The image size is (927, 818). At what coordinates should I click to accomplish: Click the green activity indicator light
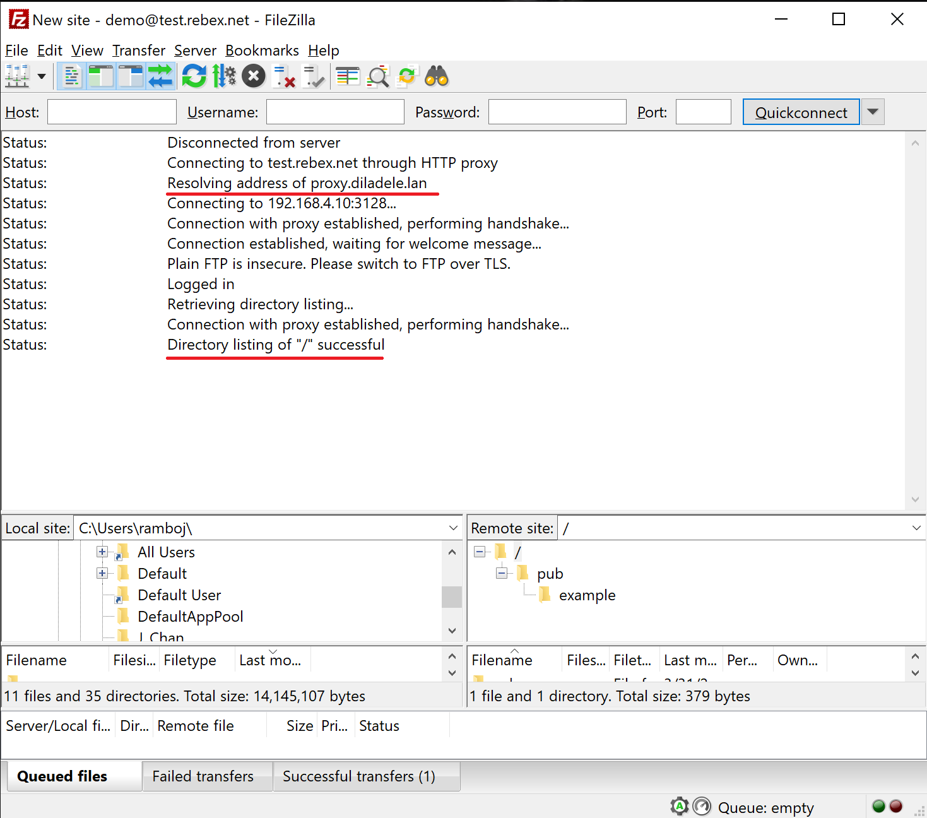coord(878,806)
